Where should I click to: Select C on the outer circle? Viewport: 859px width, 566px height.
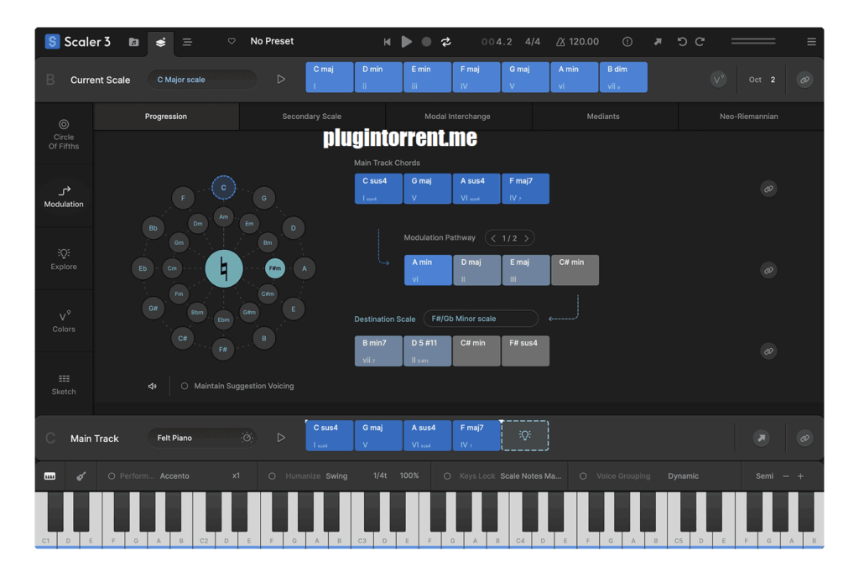point(223,187)
